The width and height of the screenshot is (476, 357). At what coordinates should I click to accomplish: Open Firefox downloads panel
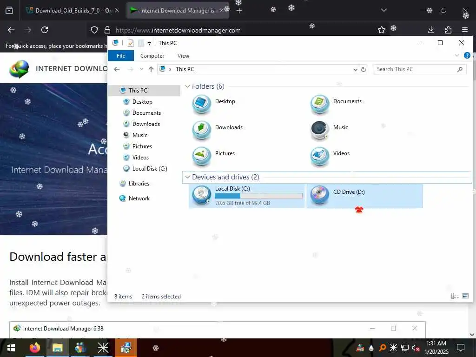pos(431,30)
